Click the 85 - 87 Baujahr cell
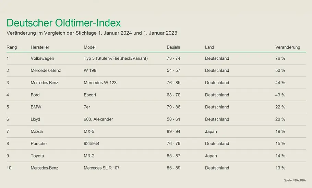Screen dimensions: 312x188 point(173,156)
